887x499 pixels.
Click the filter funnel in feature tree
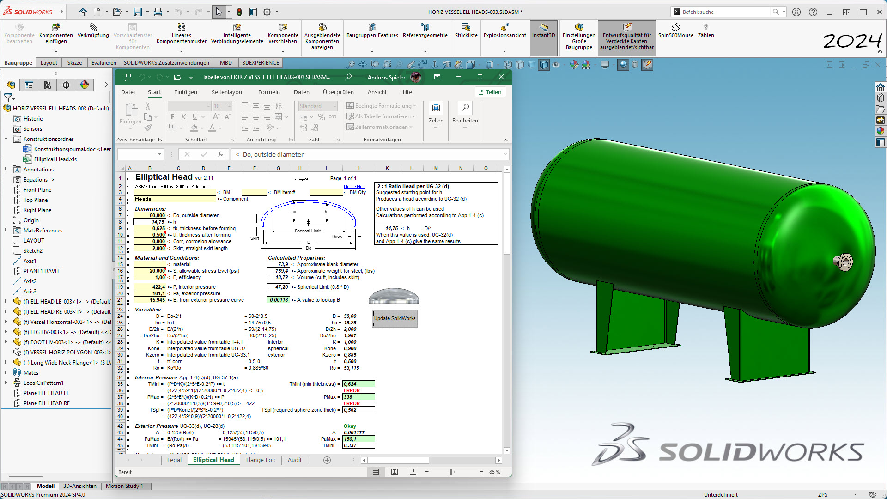click(8, 97)
